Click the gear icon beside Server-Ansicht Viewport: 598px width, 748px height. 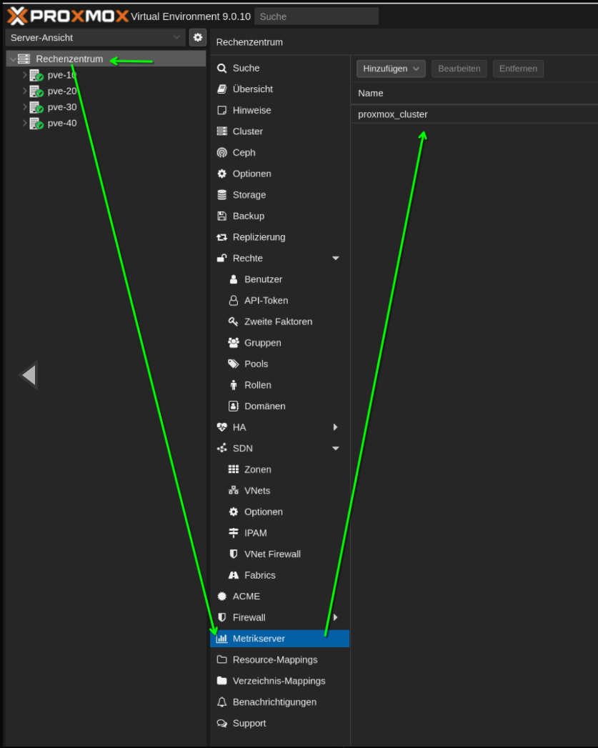(198, 37)
